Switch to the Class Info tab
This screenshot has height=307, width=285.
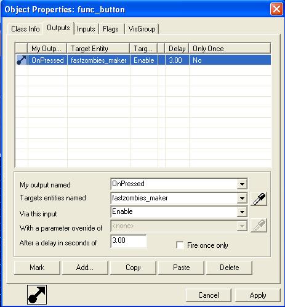pyautogui.click(x=25, y=29)
